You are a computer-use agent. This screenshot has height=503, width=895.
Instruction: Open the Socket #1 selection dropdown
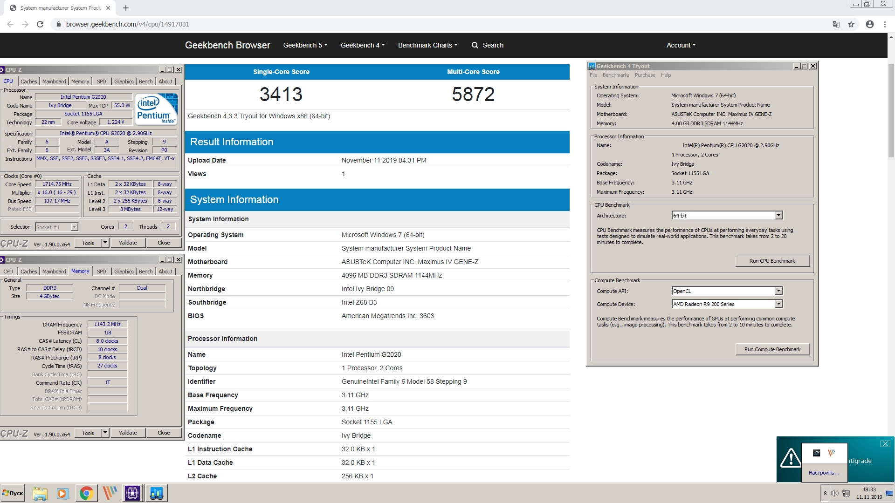[56, 227]
